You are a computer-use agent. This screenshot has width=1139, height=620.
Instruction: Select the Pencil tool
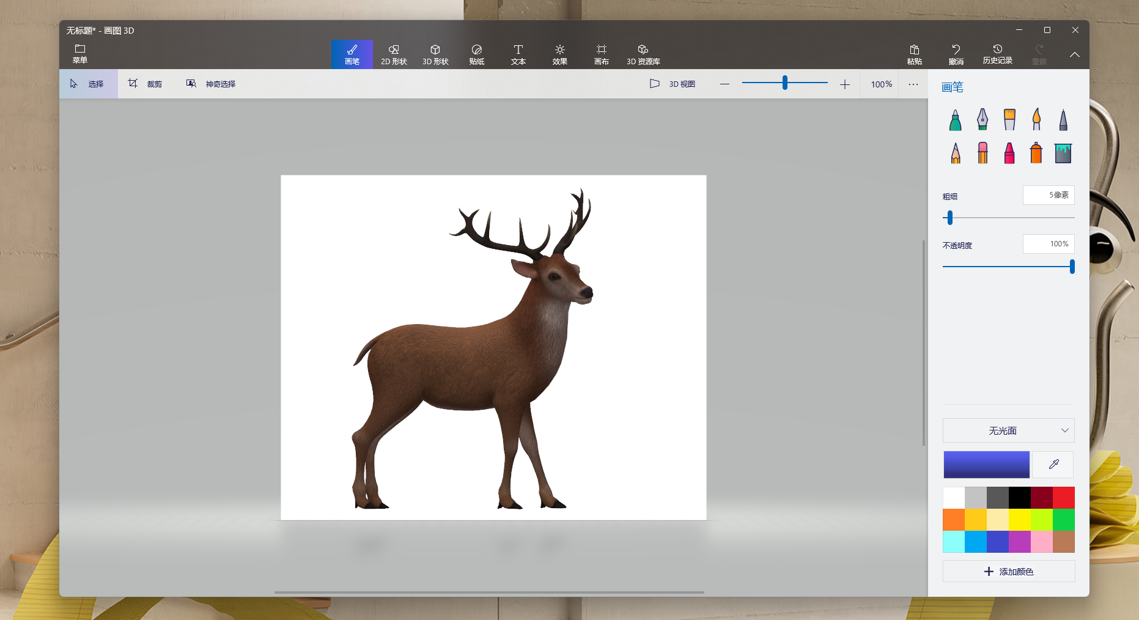(956, 153)
